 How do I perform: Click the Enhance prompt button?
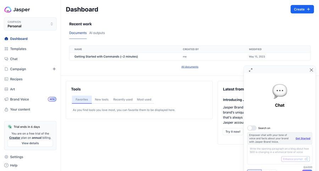(x=295, y=159)
